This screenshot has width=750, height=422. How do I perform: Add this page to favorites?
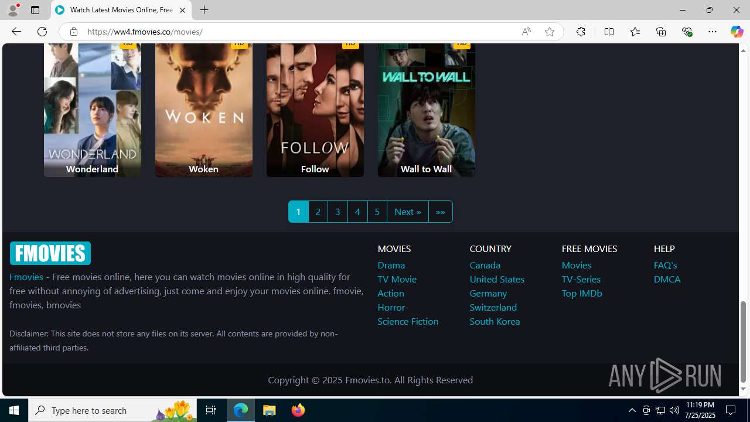[x=549, y=32]
